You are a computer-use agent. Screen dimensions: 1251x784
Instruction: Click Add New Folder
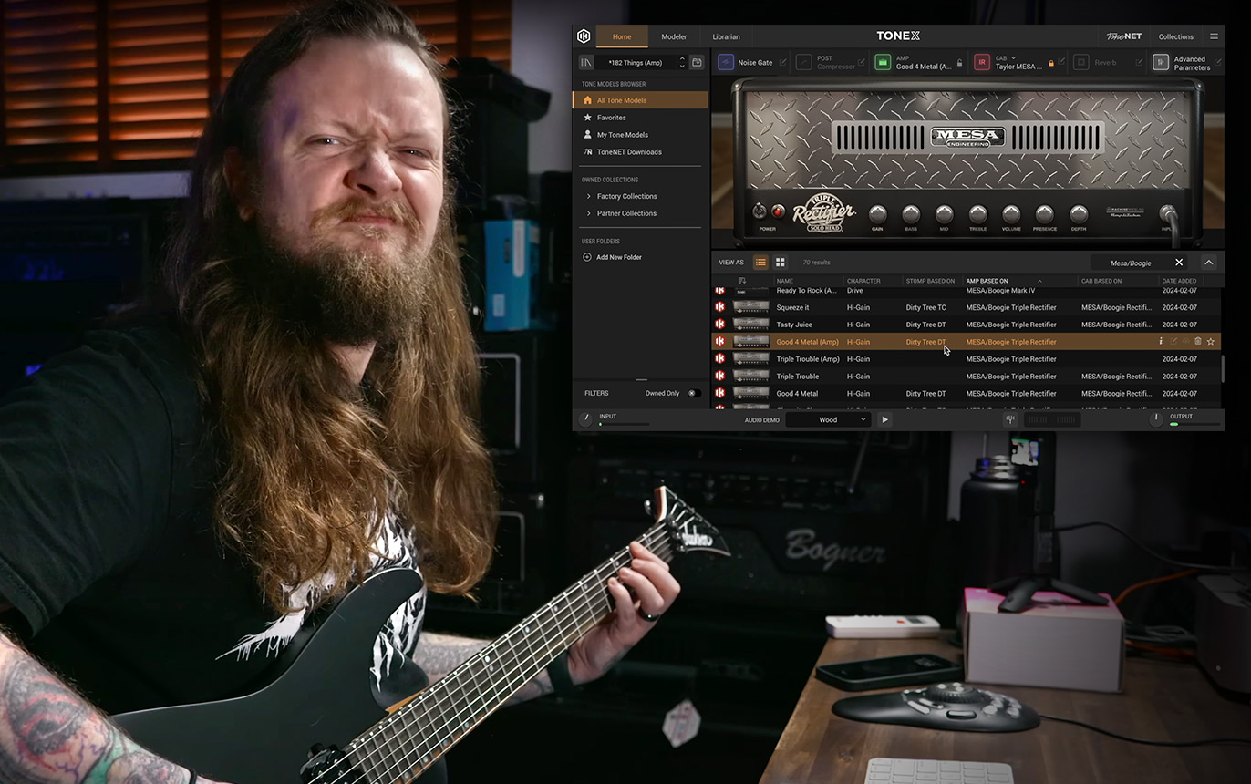pyautogui.click(x=618, y=257)
